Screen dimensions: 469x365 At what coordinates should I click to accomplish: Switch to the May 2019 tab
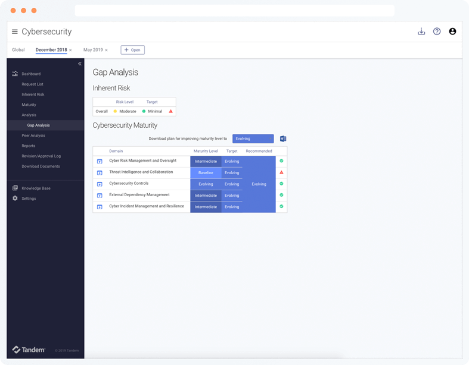[93, 50]
